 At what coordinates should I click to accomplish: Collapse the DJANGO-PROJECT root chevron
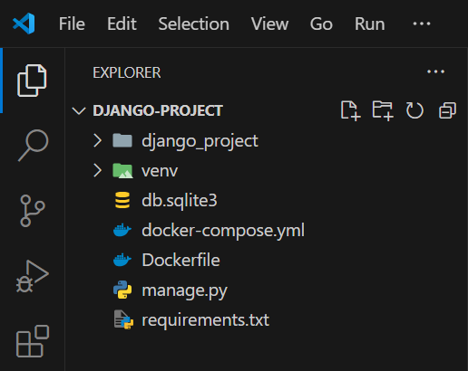click(x=79, y=110)
